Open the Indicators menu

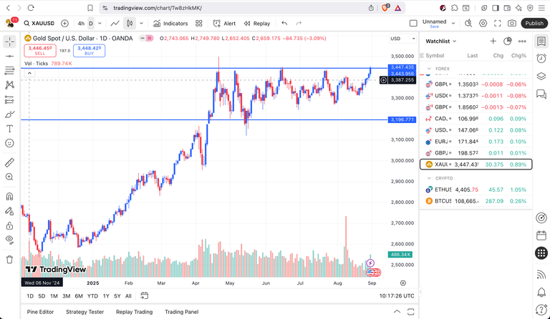[170, 24]
